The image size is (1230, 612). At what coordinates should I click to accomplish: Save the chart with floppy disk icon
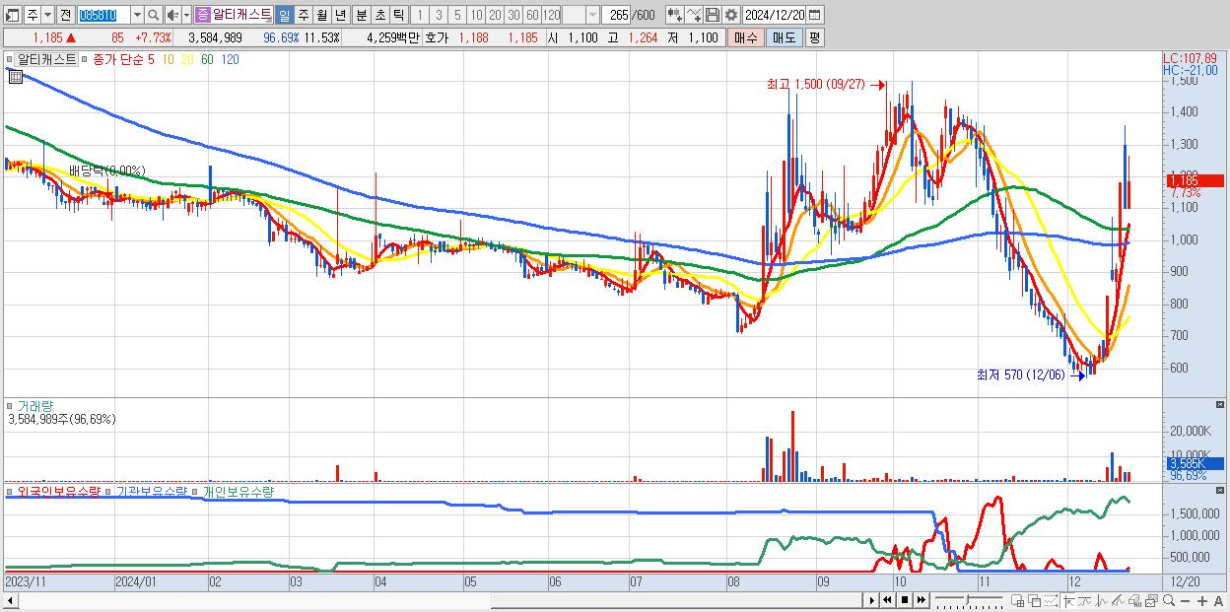click(x=713, y=15)
